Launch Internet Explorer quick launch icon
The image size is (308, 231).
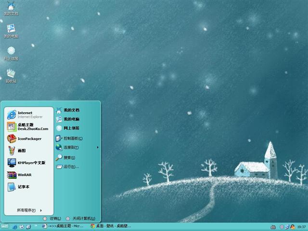coord(15,227)
